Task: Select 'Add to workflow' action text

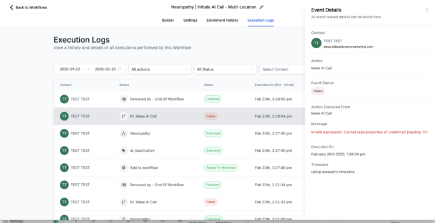Action: pos(144,168)
